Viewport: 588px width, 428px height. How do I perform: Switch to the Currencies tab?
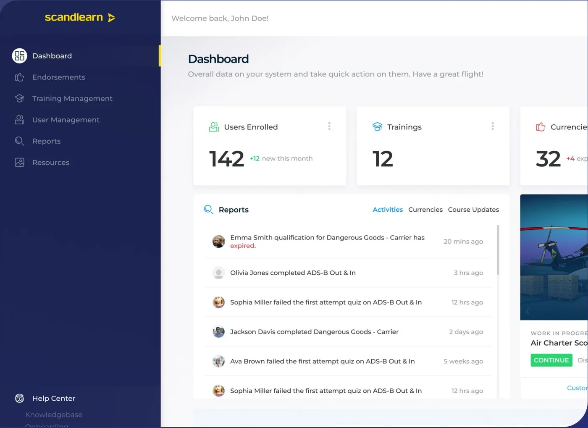click(x=425, y=210)
